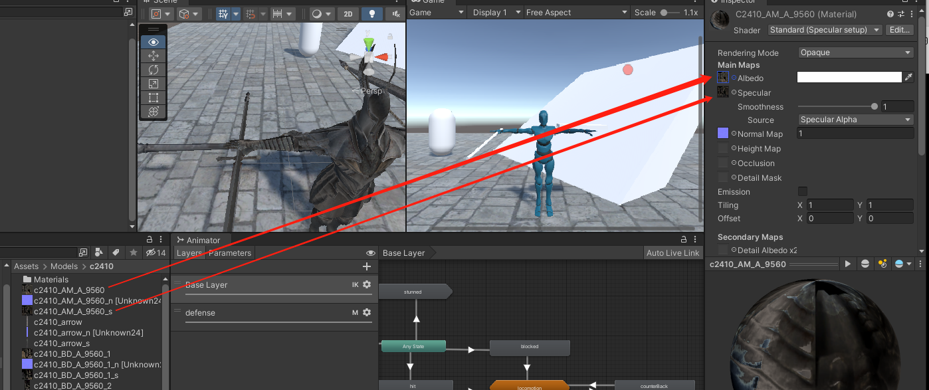The image size is (929, 390).
Task: Click the Normal Map strength field
Action: click(855, 134)
